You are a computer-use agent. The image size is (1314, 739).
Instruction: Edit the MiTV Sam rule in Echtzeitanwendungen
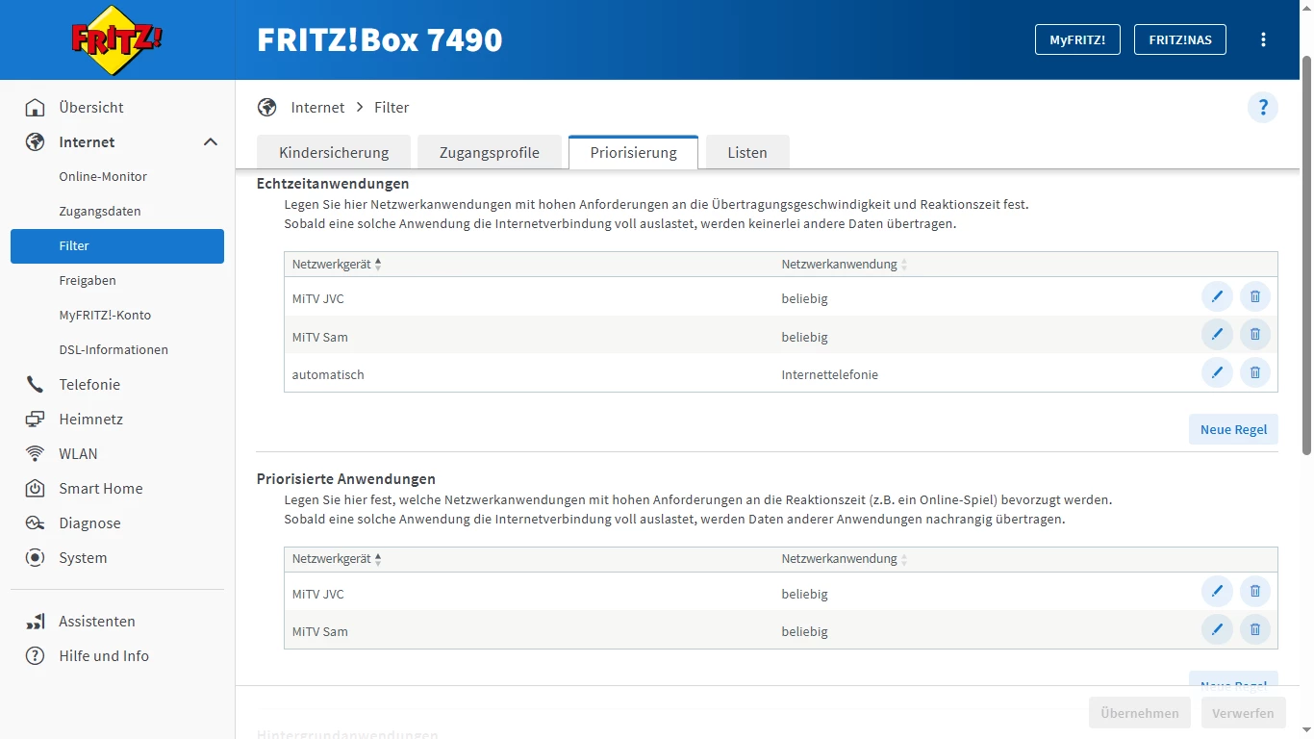[x=1217, y=334]
